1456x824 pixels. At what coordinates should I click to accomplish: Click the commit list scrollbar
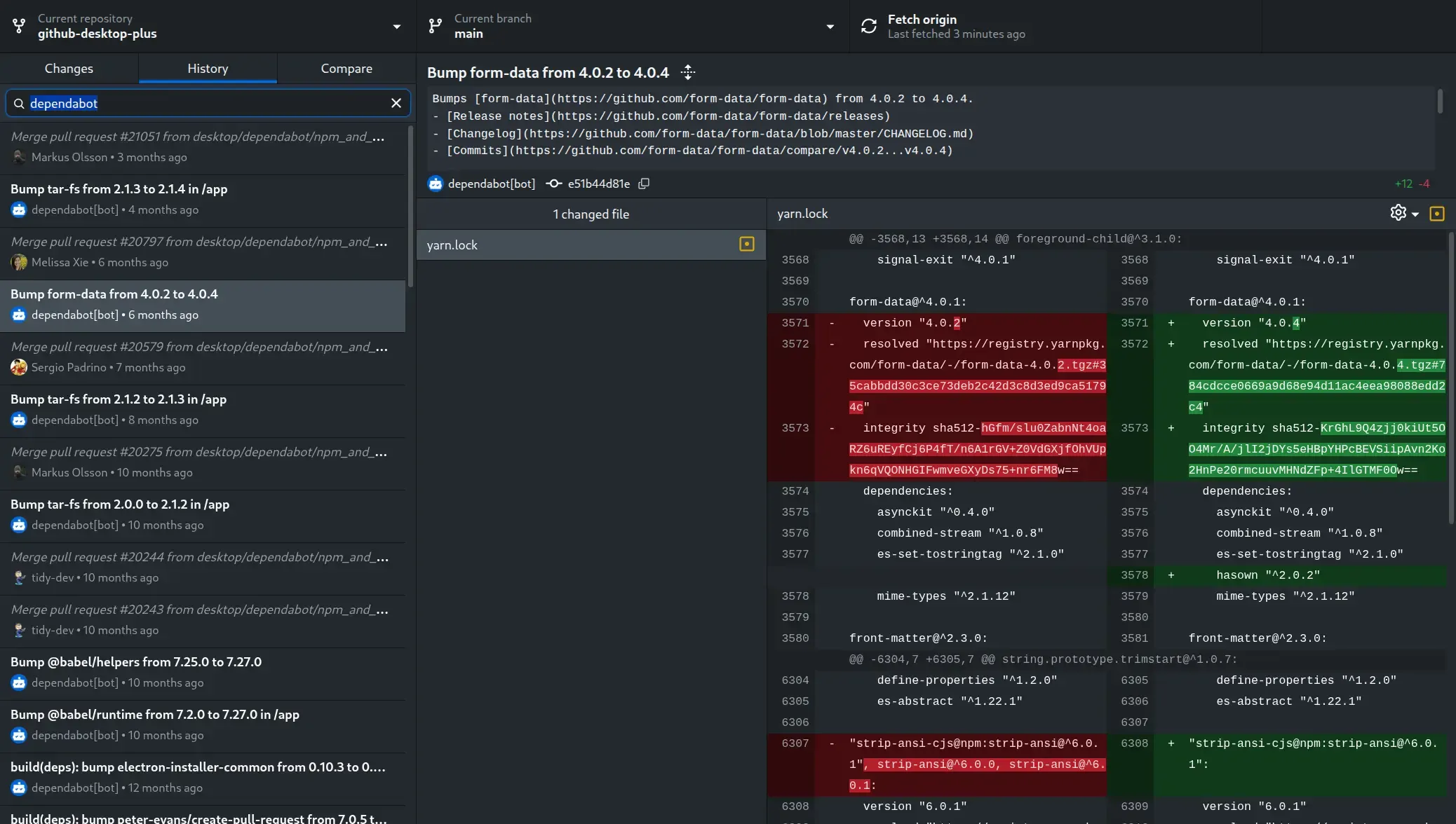411,206
